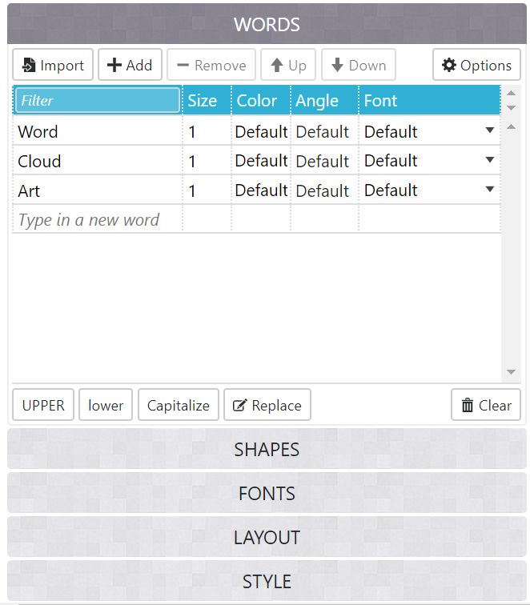The height and width of the screenshot is (605, 530).
Task: Click the Import words button
Action: pos(53,65)
